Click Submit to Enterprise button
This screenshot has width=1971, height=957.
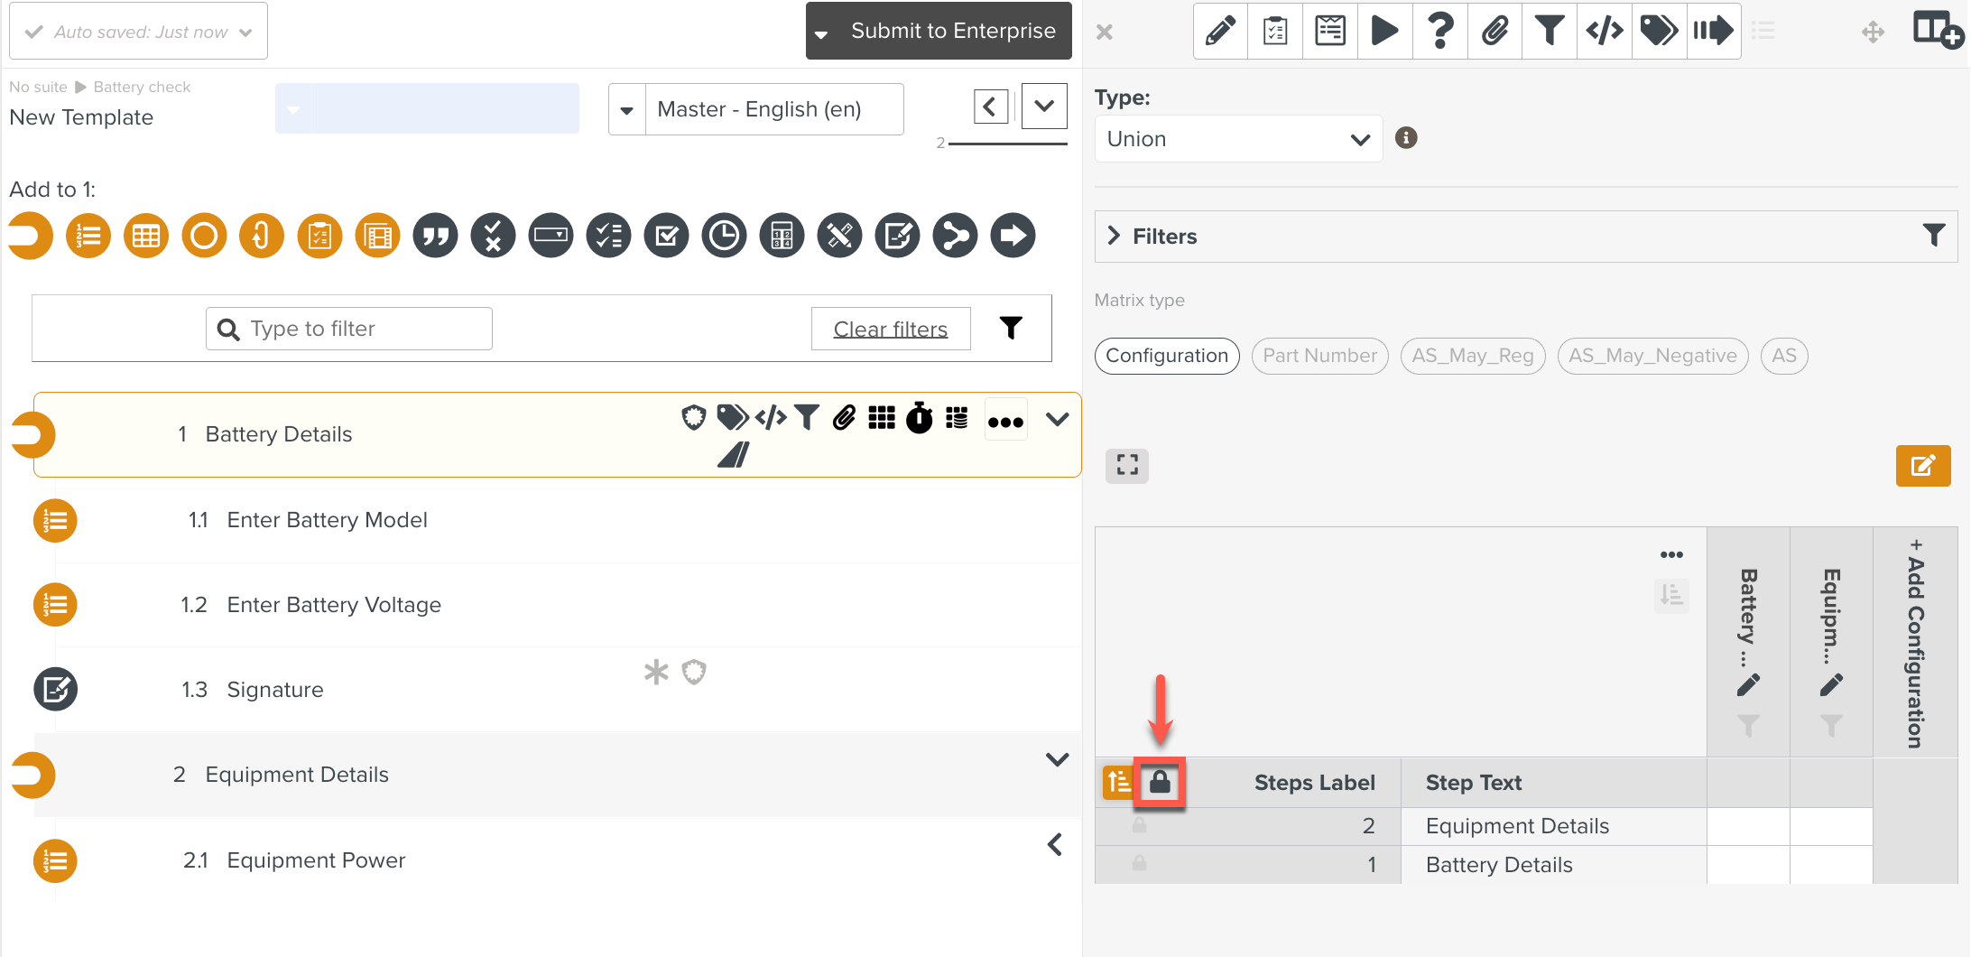939,31
